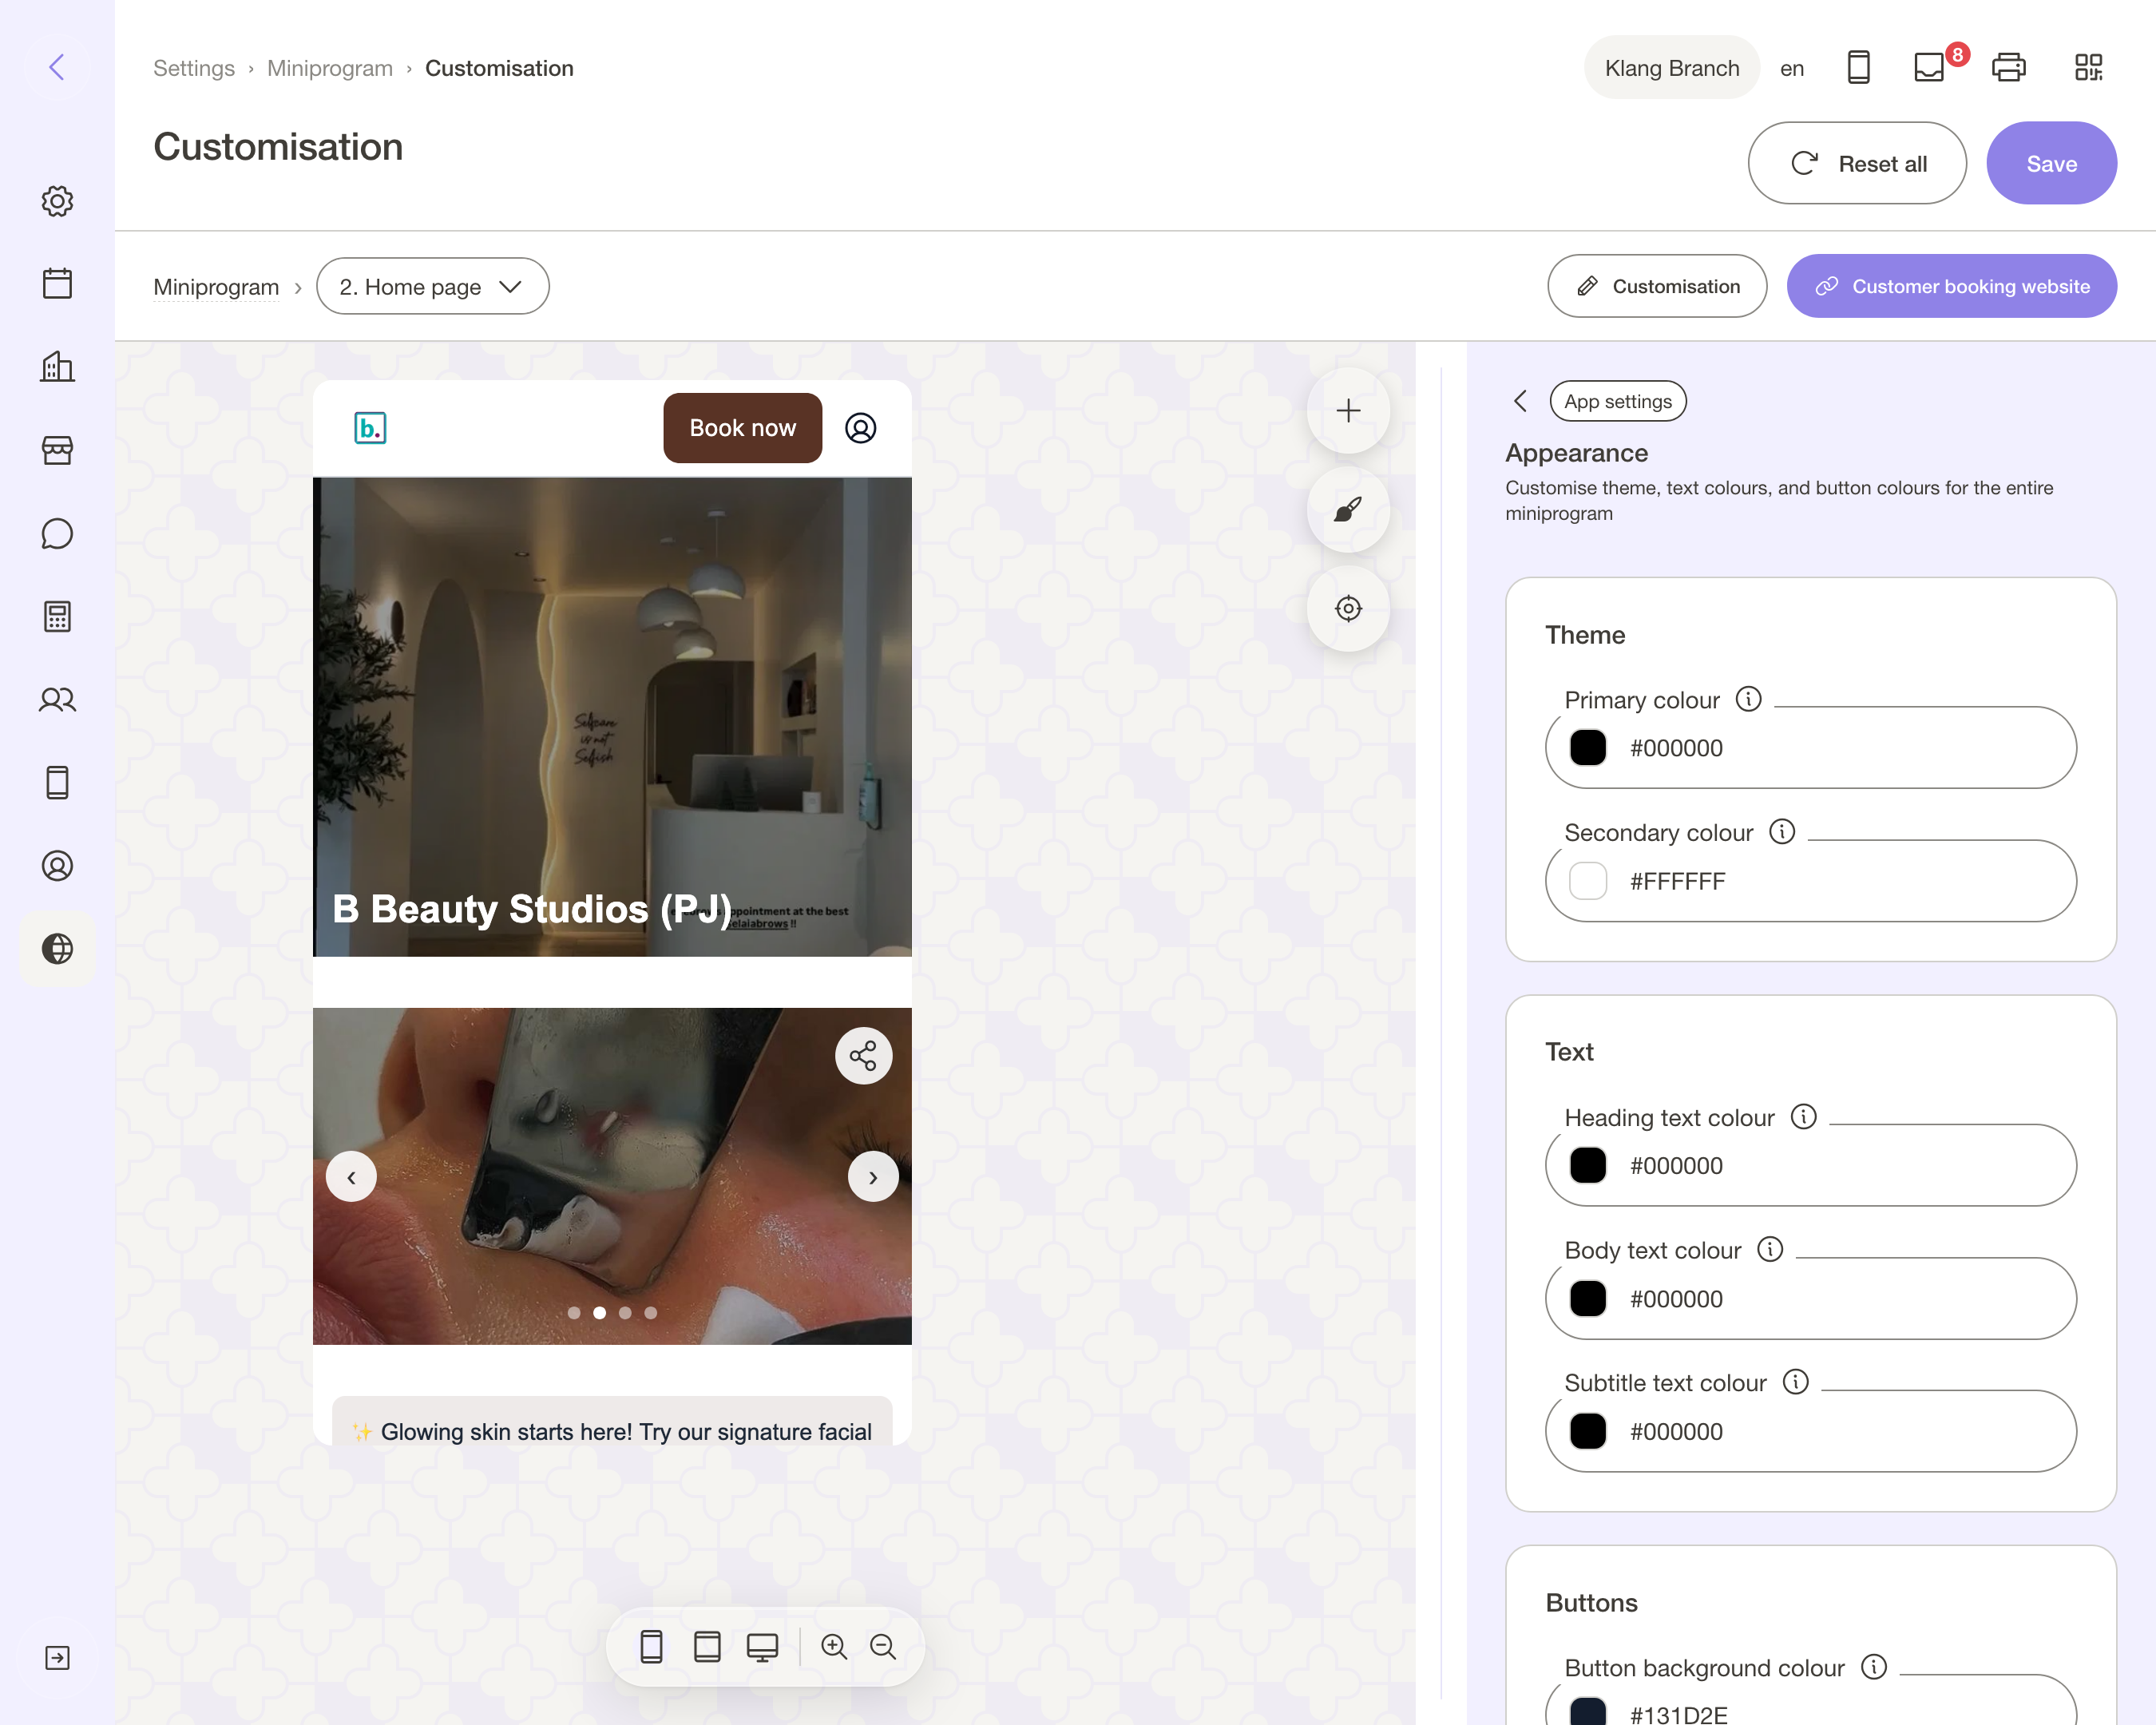The width and height of the screenshot is (2156, 1725).
Task: Open the calendar icon in sidebar
Action: [57, 283]
